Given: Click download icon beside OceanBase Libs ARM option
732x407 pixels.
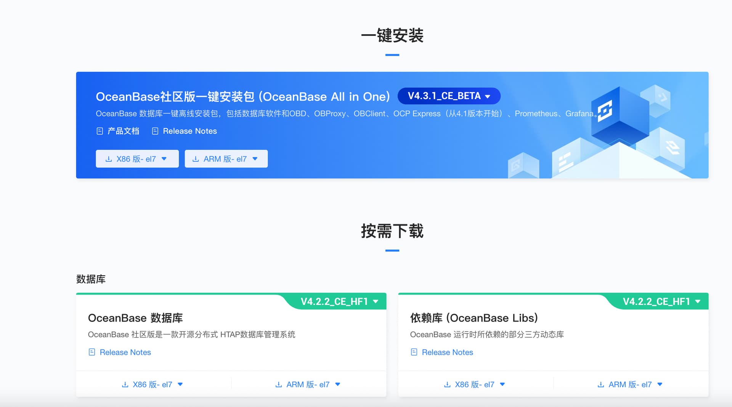Looking at the screenshot, I should 601,385.
